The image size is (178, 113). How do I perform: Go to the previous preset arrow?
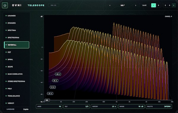(110, 5)
